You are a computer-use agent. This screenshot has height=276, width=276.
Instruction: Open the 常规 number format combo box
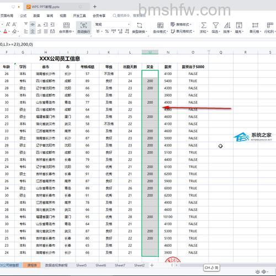113,24
